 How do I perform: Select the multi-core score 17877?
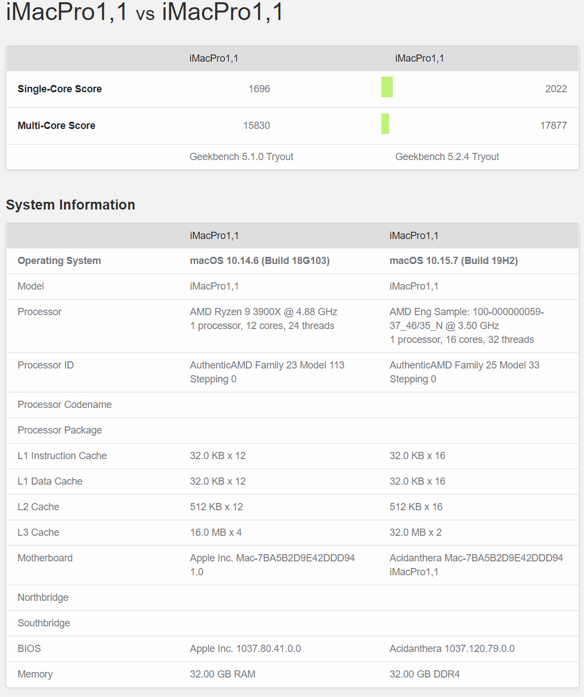pyautogui.click(x=553, y=126)
